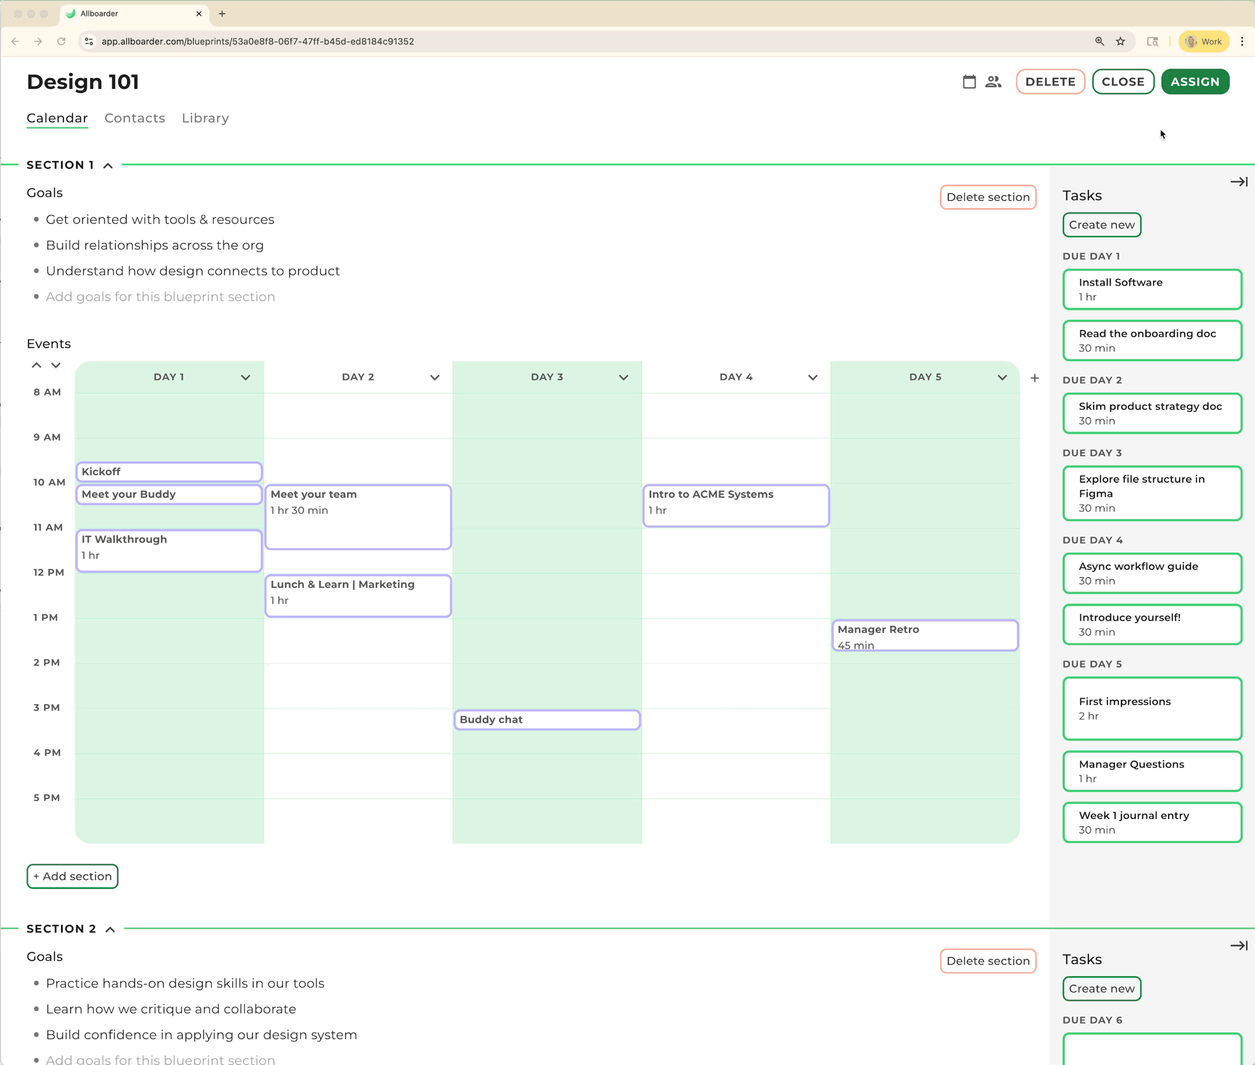Open the people/contacts icon in header

(993, 82)
